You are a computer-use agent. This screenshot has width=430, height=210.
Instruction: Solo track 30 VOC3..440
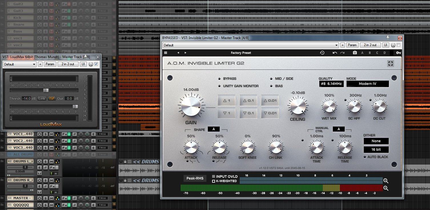[x=45, y=148]
